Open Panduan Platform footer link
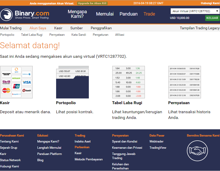This screenshot has height=171, width=220. click(50, 154)
